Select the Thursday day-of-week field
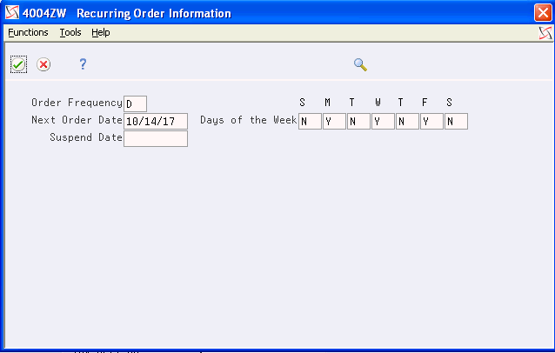Viewport: 555px width, 353px height. coord(407,122)
